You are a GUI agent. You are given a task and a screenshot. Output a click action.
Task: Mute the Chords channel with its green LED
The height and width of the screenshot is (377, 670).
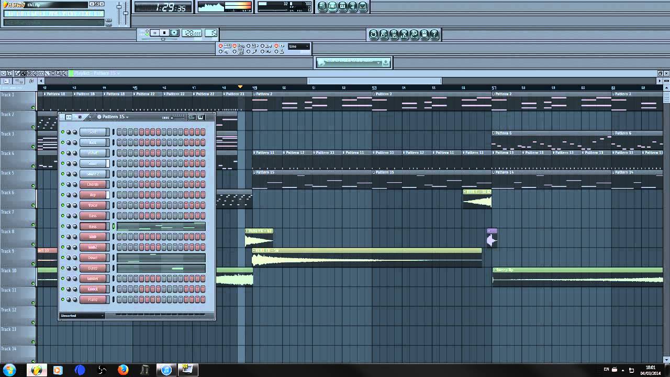pos(63,184)
